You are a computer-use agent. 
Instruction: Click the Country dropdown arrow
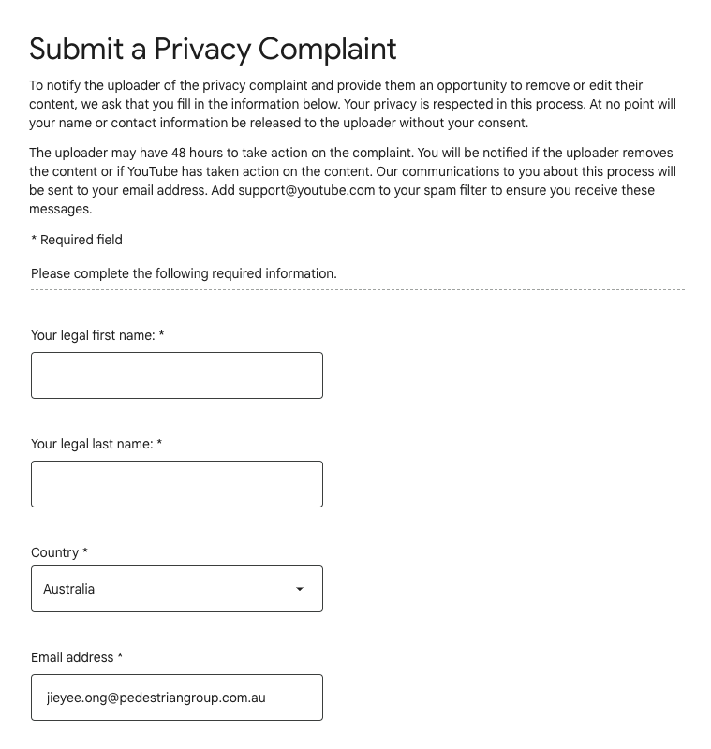pyautogui.click(x=300, y=589)
